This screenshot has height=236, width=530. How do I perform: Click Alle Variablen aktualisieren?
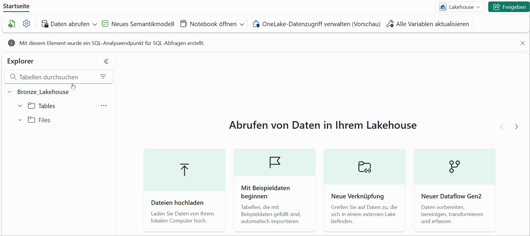(428, 24)
